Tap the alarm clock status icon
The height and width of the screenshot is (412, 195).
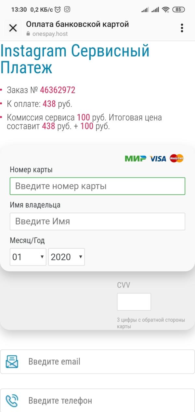(58, 9)
